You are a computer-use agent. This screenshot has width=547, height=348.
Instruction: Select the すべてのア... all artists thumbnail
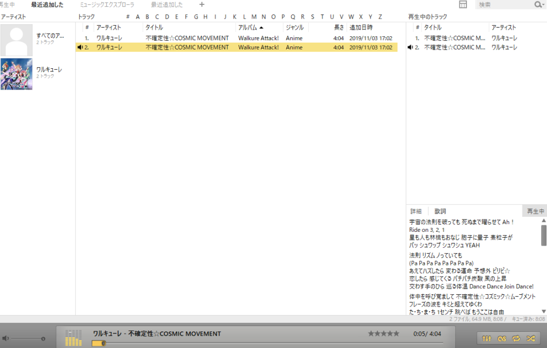[17, 40]
